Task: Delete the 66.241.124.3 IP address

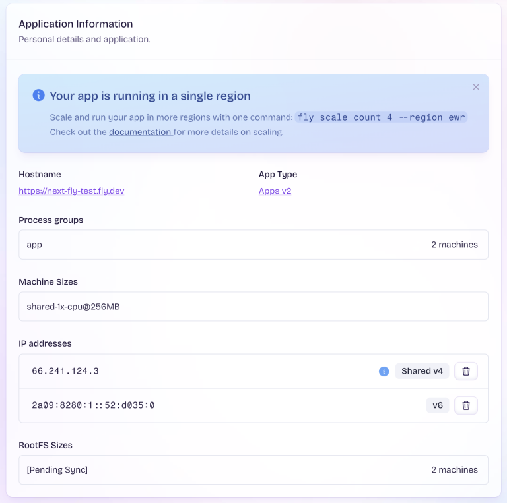Action: coord(466,371)
